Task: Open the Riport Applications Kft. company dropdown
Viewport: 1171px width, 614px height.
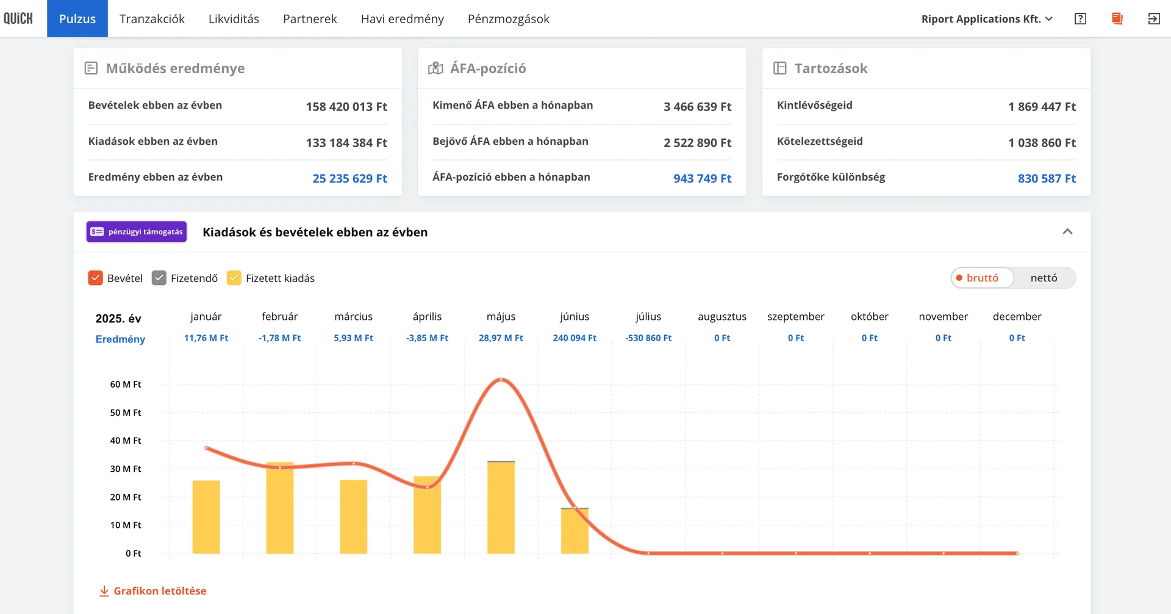Action: click(x=987, y=19)
